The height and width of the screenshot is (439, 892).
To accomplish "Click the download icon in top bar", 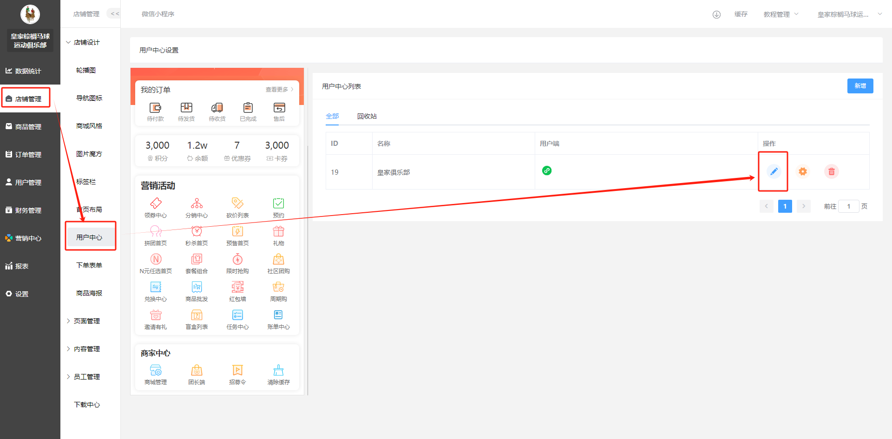I will coord(716,14).
